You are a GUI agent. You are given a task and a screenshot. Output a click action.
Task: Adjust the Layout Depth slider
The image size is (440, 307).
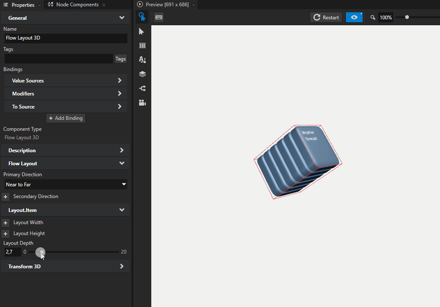(41, 251)
